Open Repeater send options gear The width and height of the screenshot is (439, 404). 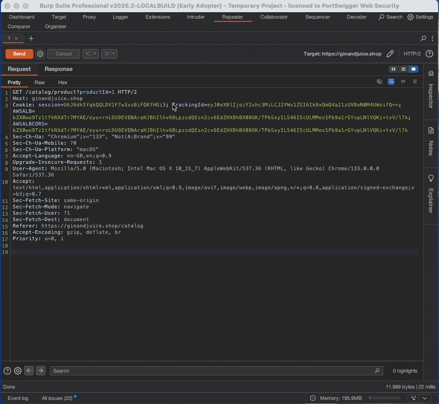(x=41, y=54)
